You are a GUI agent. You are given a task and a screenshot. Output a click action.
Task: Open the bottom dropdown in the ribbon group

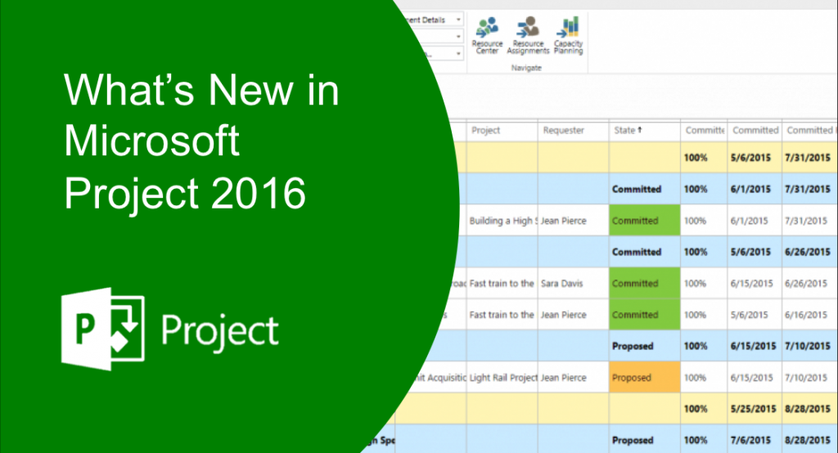point(455,53)
